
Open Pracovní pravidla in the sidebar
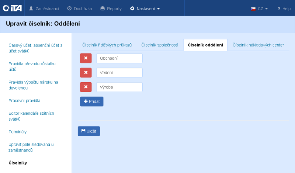click(x=24, y=101)
